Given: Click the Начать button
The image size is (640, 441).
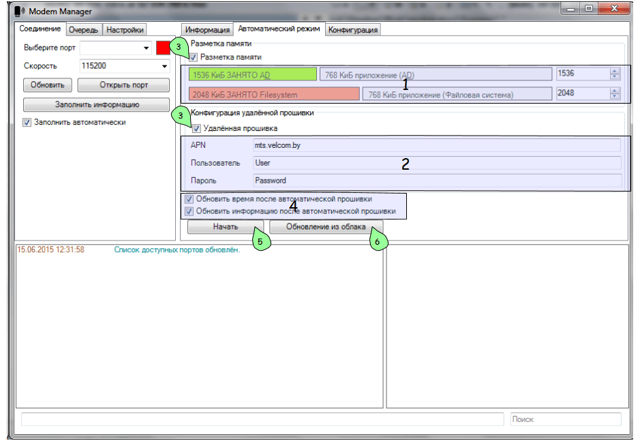Looking at the screenshot, I should click(x=226, y=226).
